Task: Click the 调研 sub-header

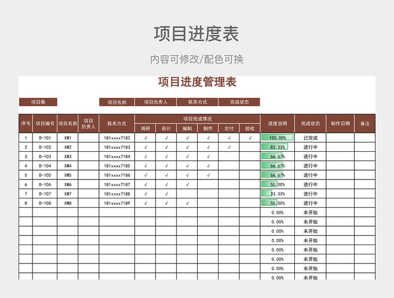Action: coord(145,128)
